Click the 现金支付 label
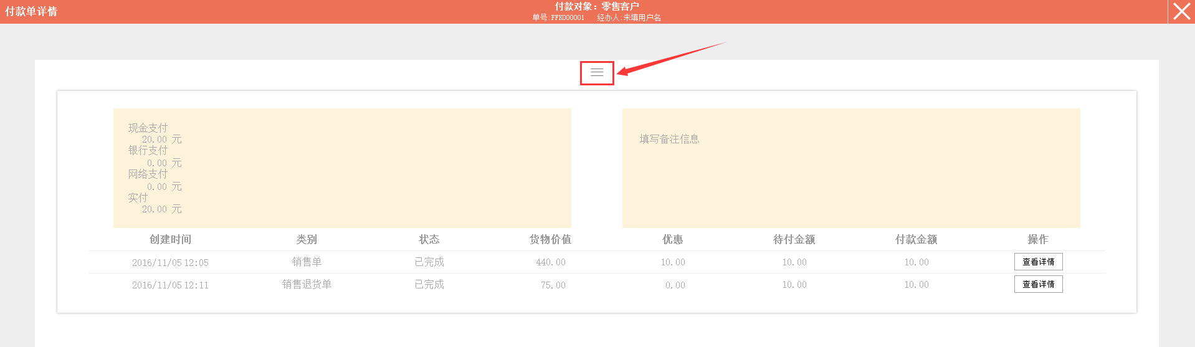Image resolution: width=1195 pixels, height=347 pixels. pos(148,128)
